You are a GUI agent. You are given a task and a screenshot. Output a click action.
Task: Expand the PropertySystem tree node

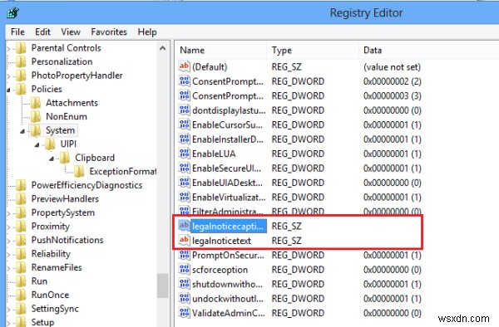pyautogui.click(x=8, y=213)
